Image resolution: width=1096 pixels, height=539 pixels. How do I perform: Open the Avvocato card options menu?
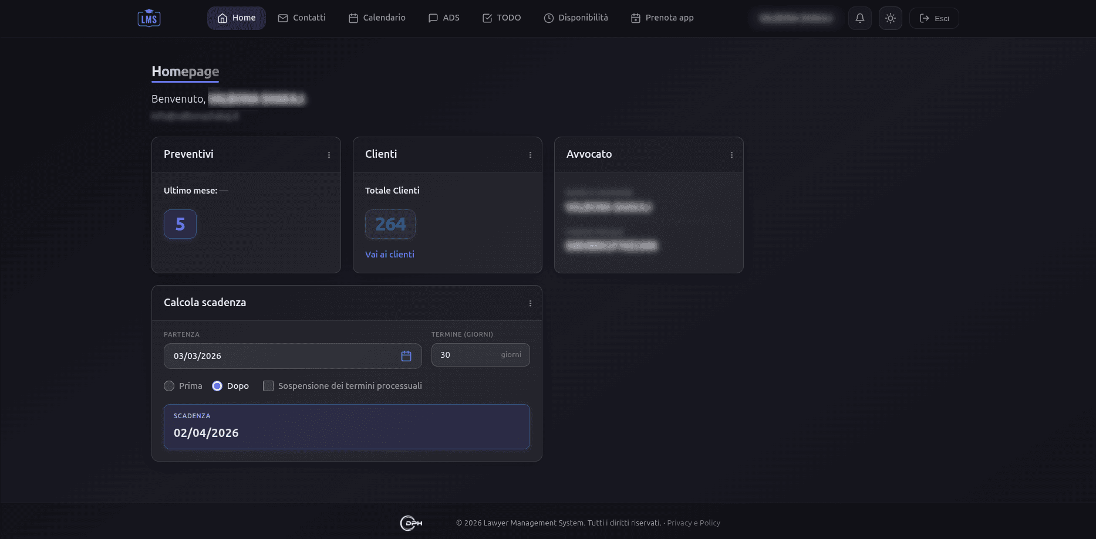click(x=731, y=155)
